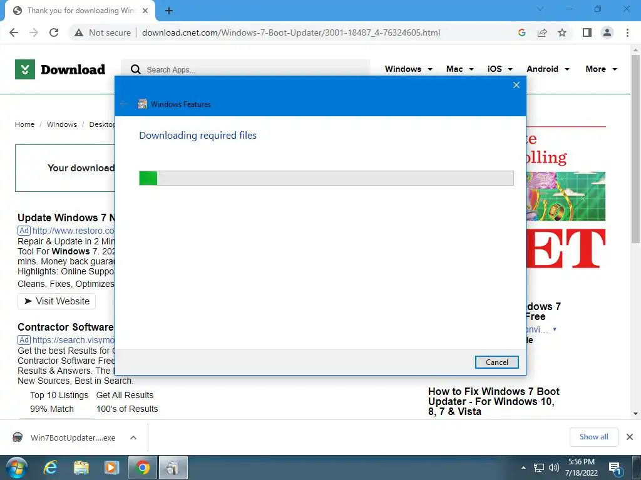Click the volume speaker tray icon

pos(553,467)
